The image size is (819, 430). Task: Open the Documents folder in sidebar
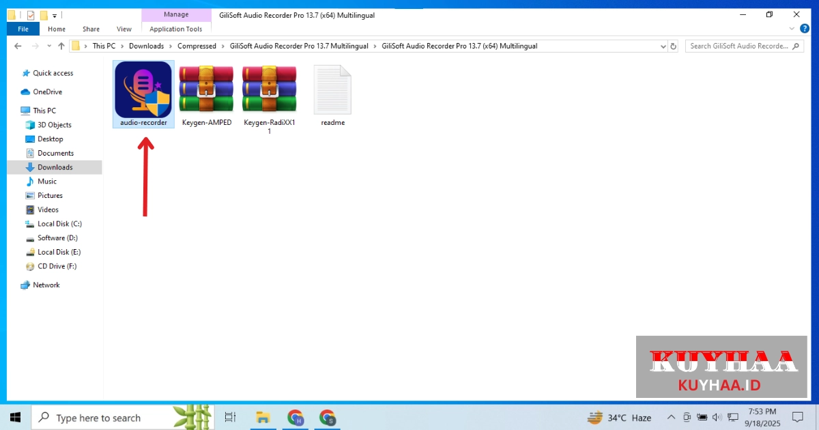50,153
